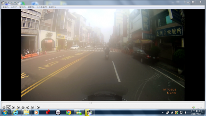
Task: Click the safely remove hardware tray icon
Action: click(167, 112)
